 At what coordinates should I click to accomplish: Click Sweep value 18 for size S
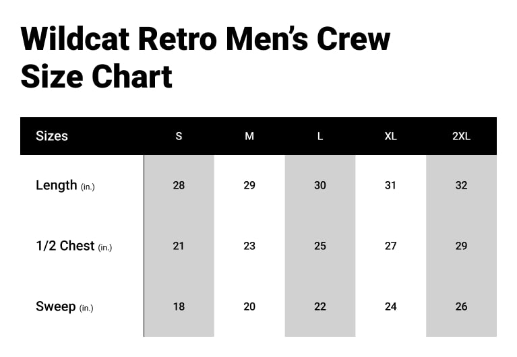(x=179, y=306)
